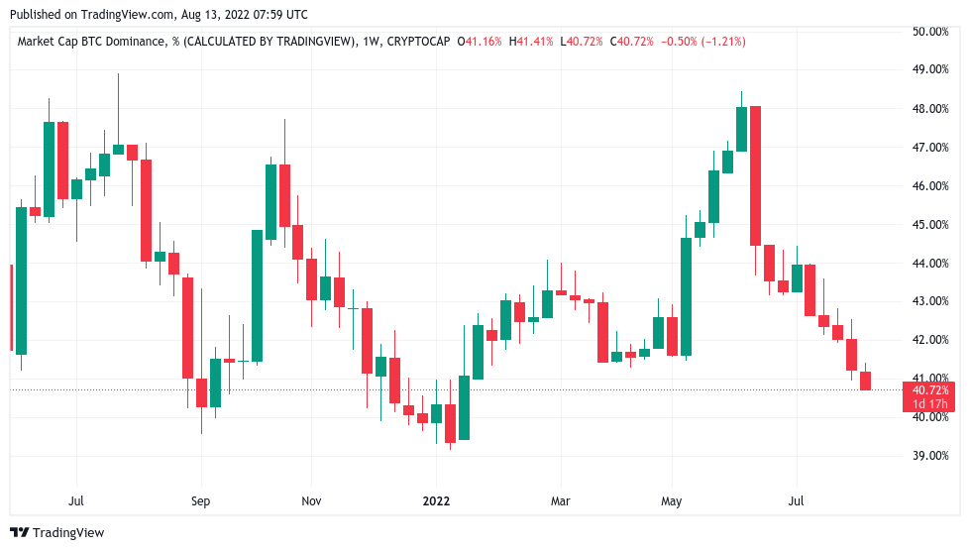
Task: Click the 2022 label on time axis
Action: coord(435,501)
